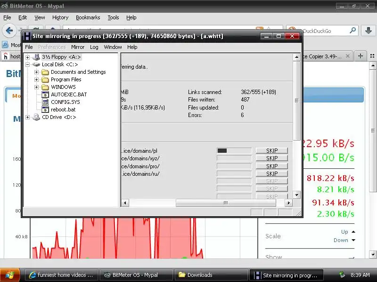377x282 pixels.
Task: Open new tab with plus icon
Action: [361, 56]
